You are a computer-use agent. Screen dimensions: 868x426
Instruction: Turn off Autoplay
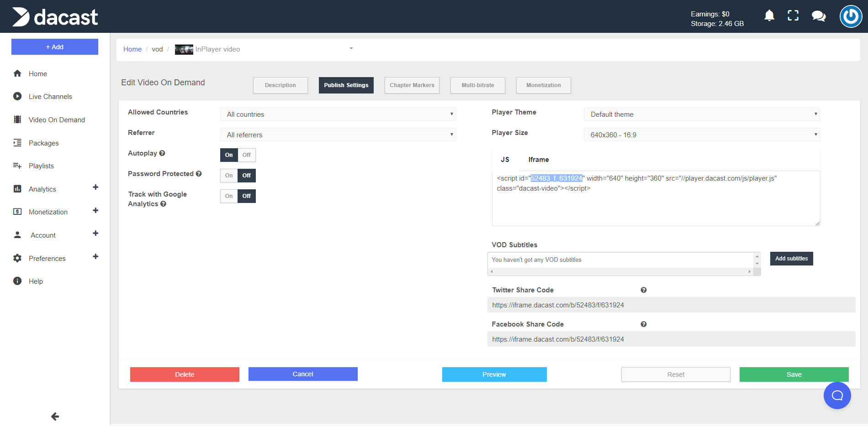coord(247,155)
